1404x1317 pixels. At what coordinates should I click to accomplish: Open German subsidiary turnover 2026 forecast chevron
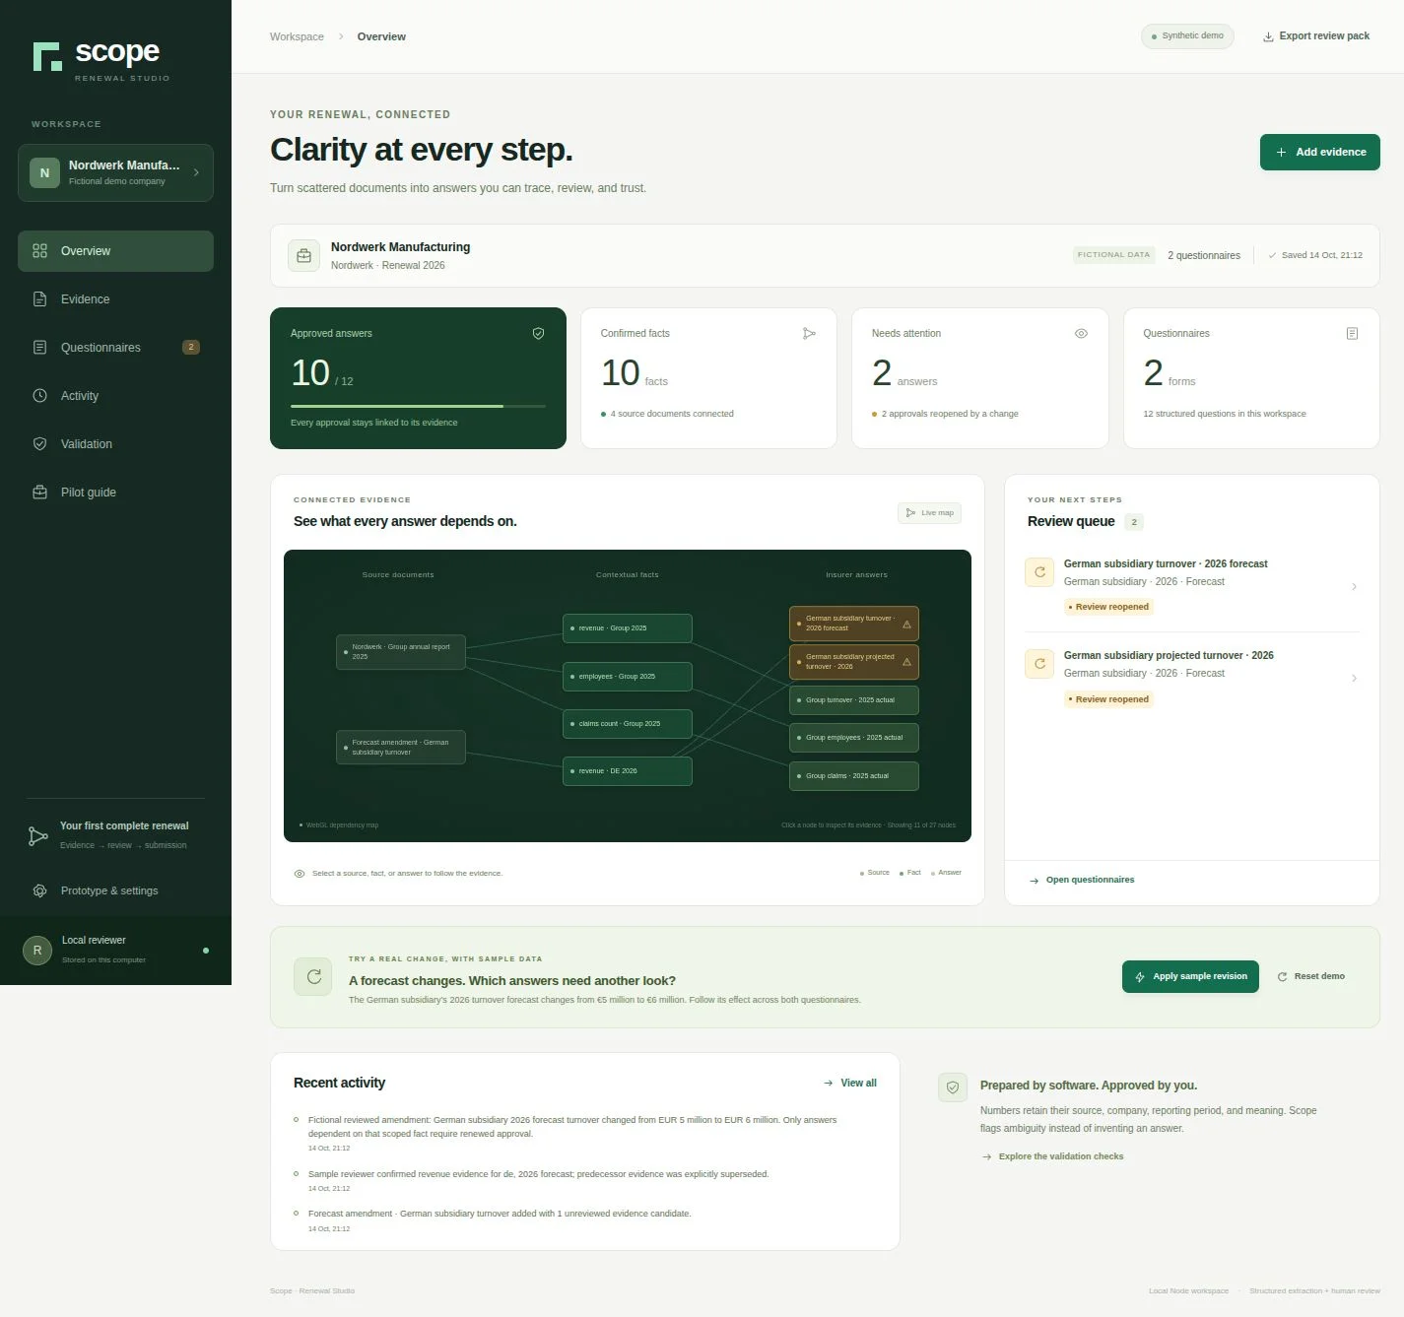1354,587
